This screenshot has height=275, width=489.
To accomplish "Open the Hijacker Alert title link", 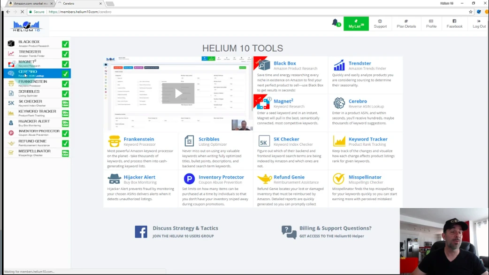I will [x=139, y=177].
